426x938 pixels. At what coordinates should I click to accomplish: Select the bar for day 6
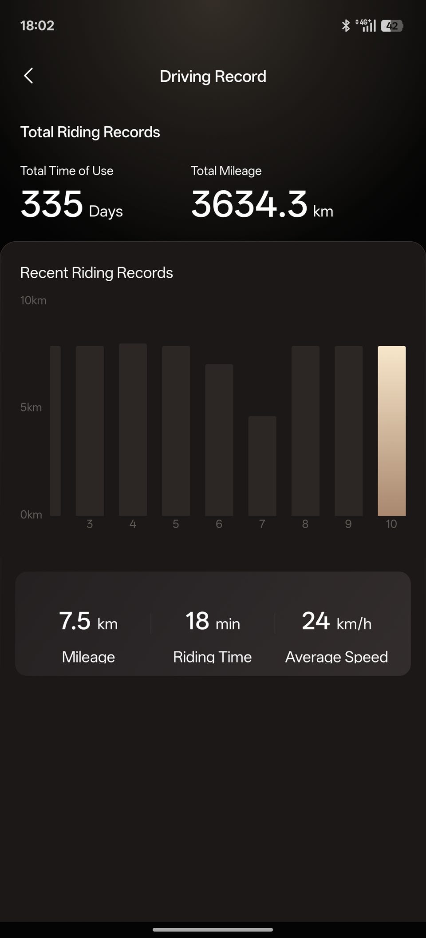coord(219,440)
